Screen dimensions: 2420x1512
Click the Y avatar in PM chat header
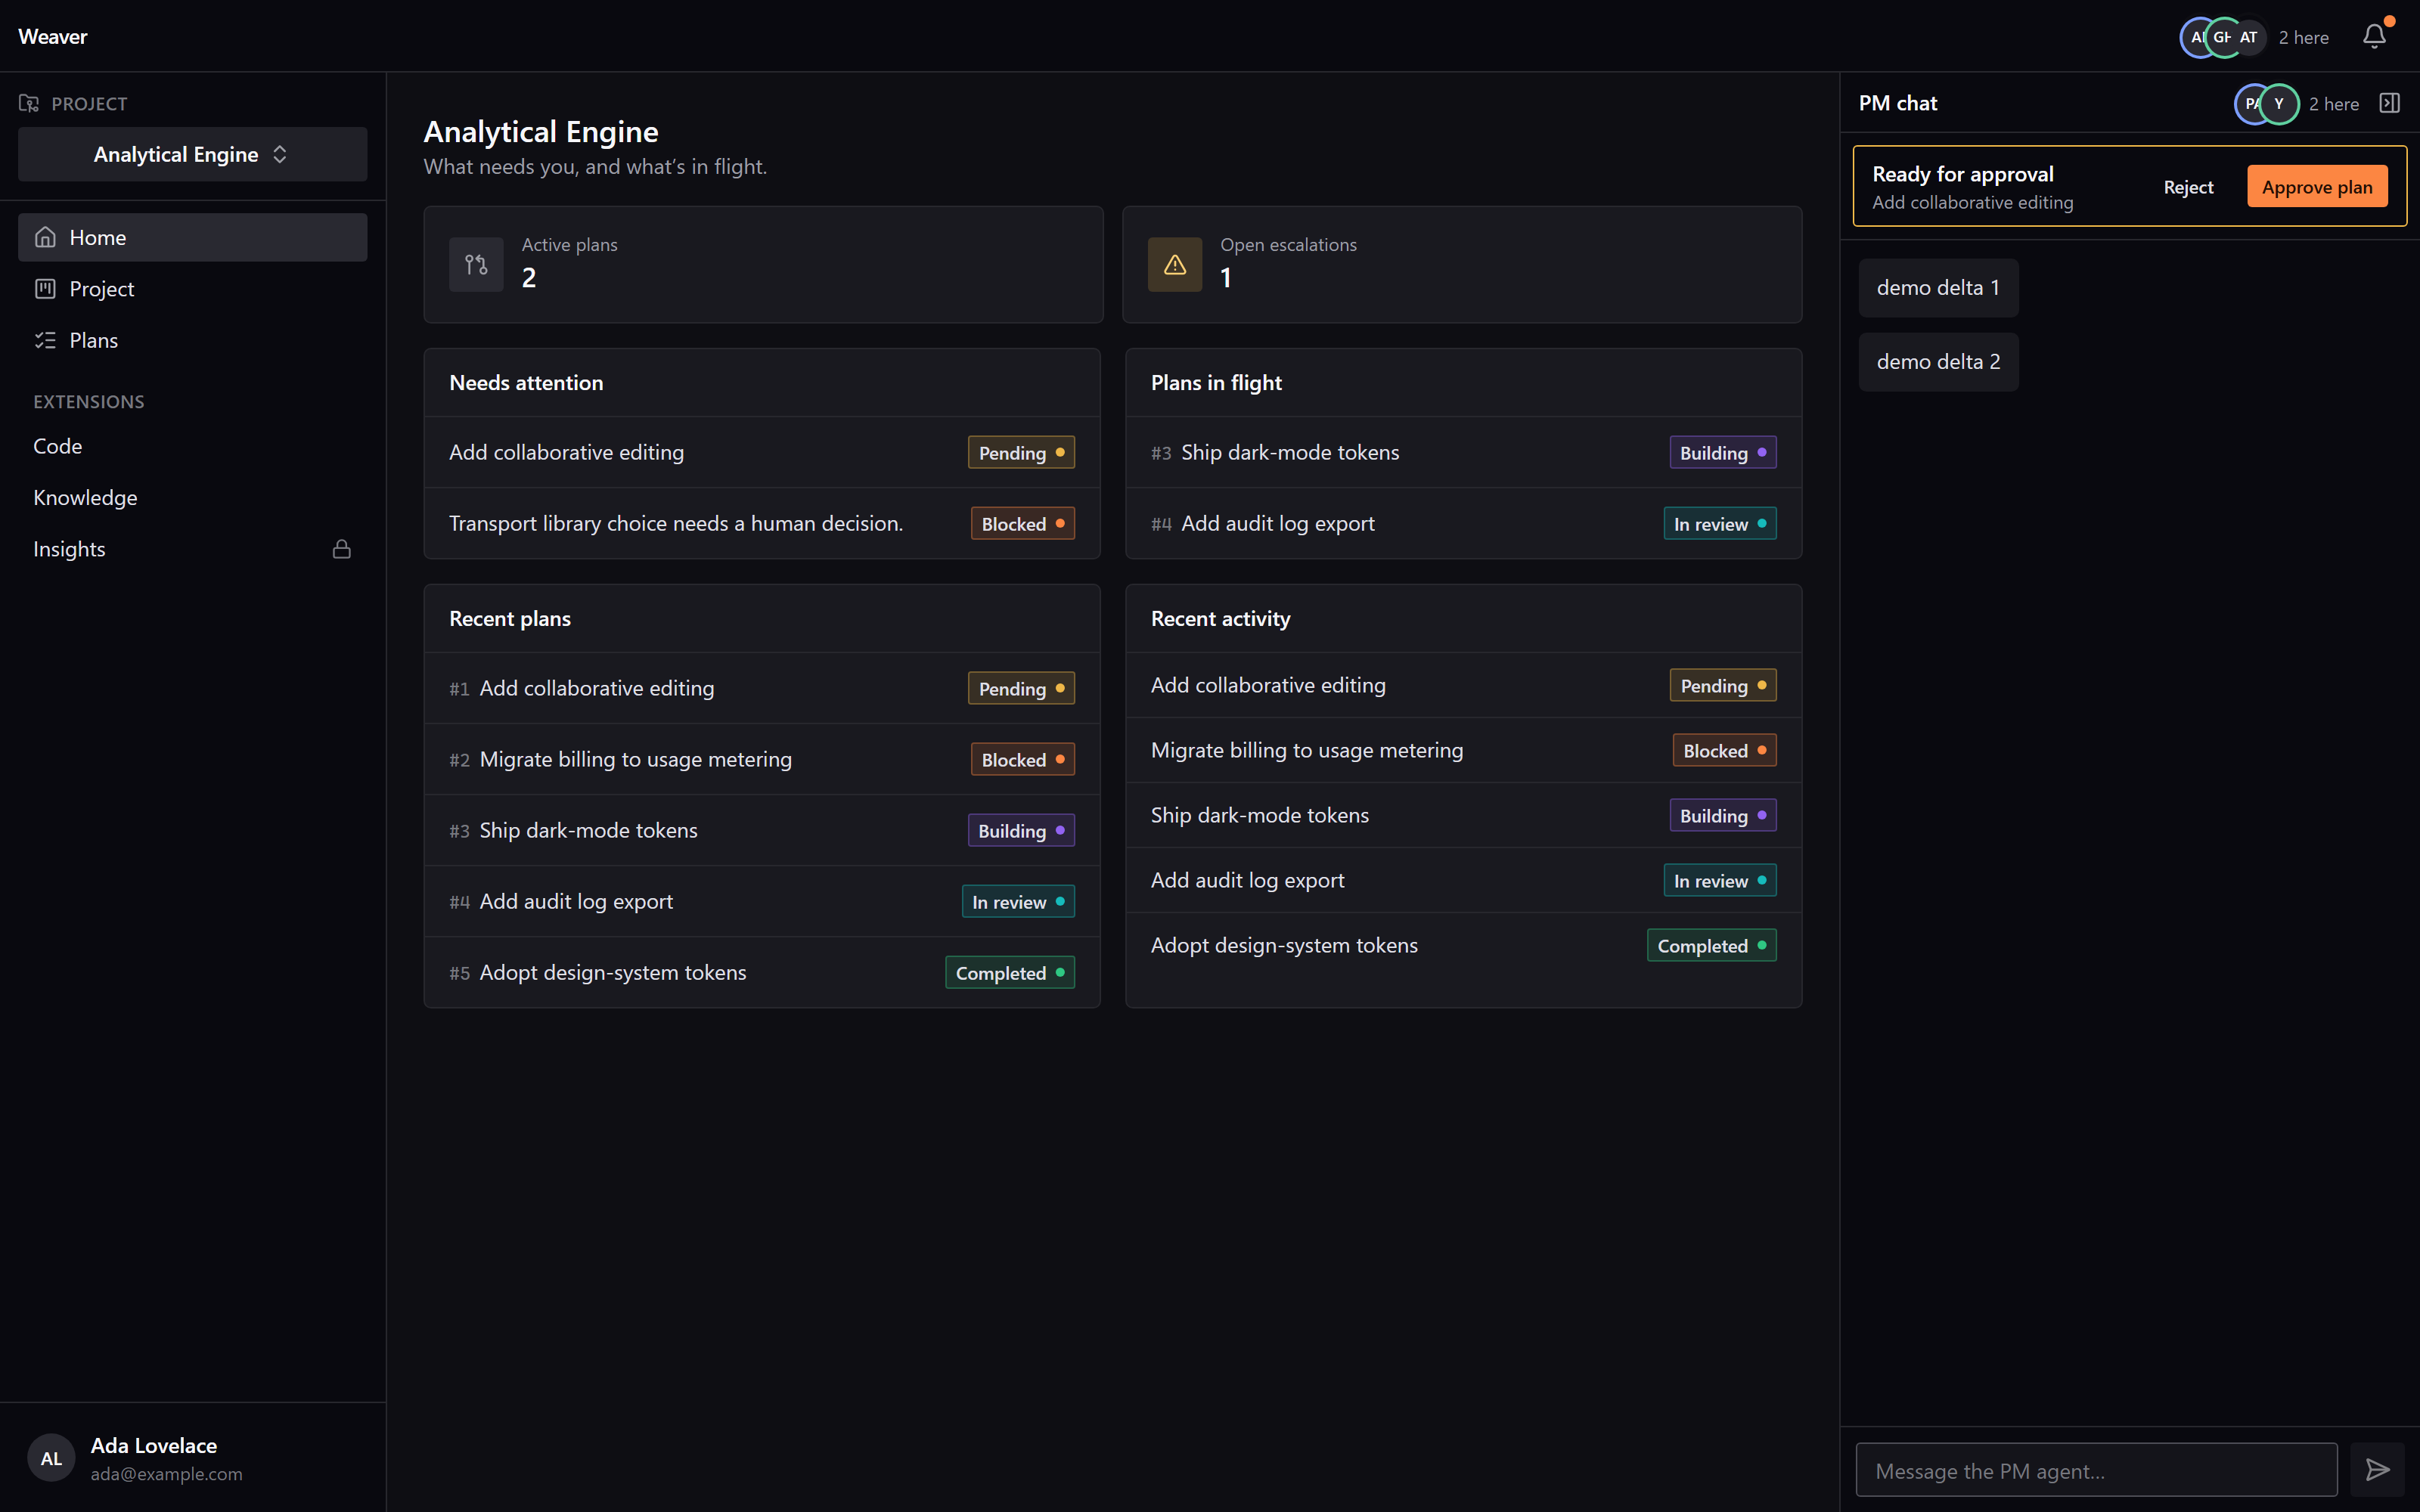pyautogui.click(x=2279, y=103)
